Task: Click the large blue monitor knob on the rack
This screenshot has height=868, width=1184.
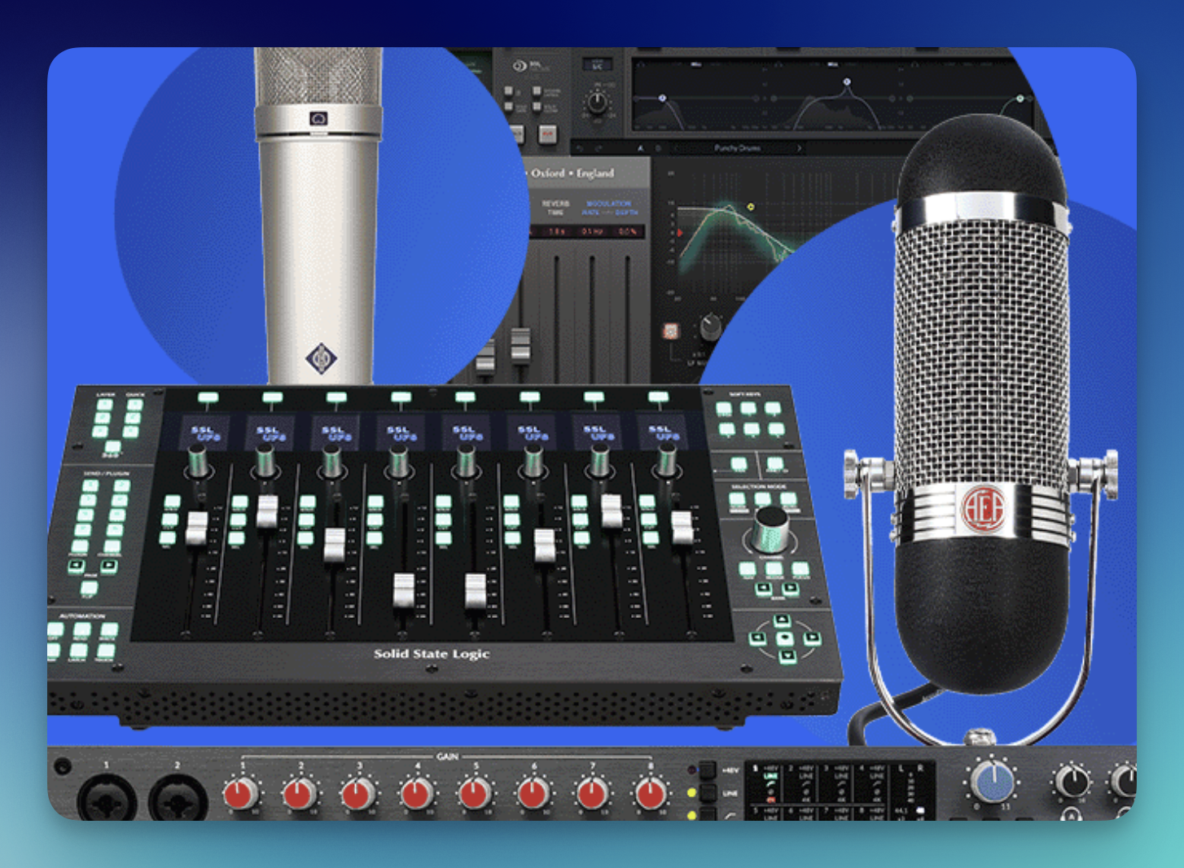Action: (992, 783)
